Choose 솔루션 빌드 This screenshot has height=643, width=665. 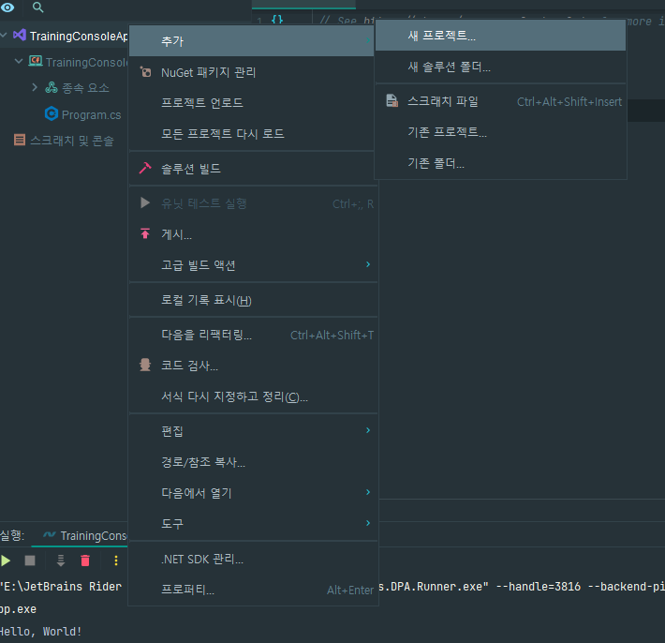tap(252, 169)
